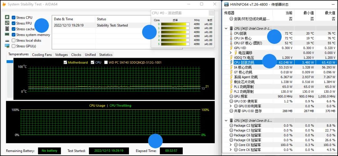Expand the Core C0 驻留率 row

click(x=231, y=145)
